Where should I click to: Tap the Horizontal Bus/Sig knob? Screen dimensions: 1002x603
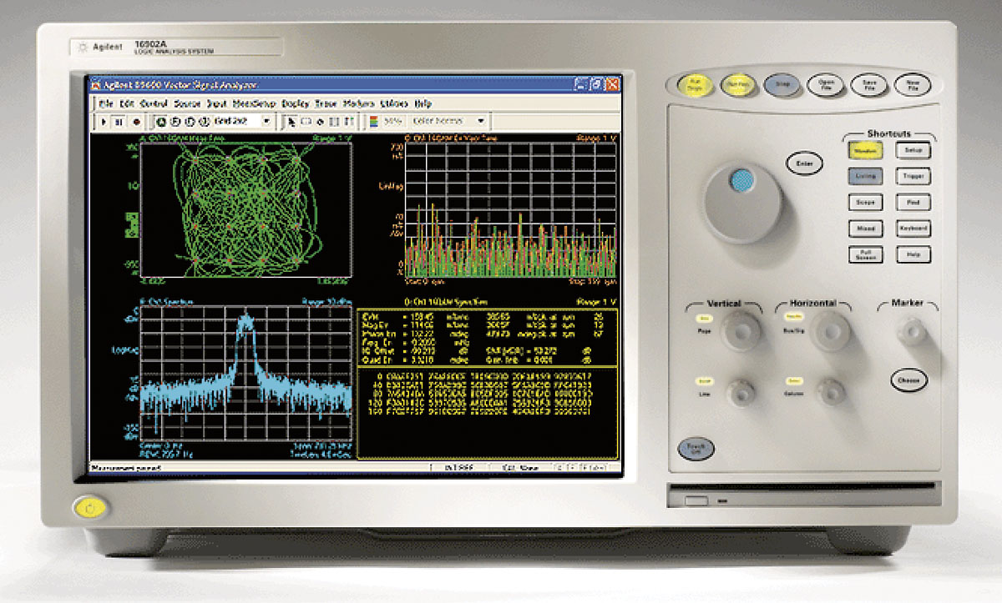[831, 332]
